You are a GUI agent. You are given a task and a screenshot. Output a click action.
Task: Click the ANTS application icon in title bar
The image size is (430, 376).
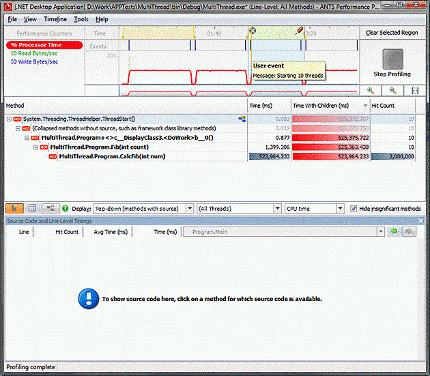8,7
